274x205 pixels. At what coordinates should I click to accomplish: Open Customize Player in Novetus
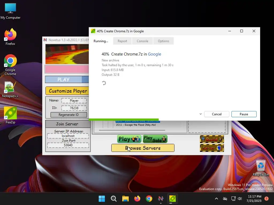(x=67, y=91)
